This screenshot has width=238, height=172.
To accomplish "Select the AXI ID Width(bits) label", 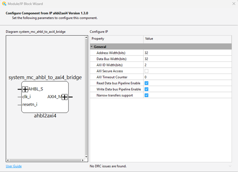I will (x=110, y=65).
